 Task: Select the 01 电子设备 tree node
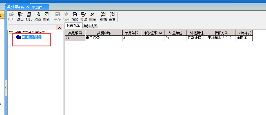31,37
